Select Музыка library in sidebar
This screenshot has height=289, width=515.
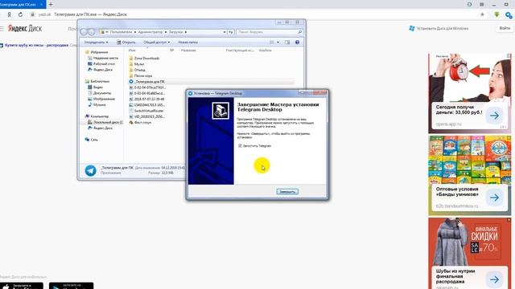(x=97, y=105)
